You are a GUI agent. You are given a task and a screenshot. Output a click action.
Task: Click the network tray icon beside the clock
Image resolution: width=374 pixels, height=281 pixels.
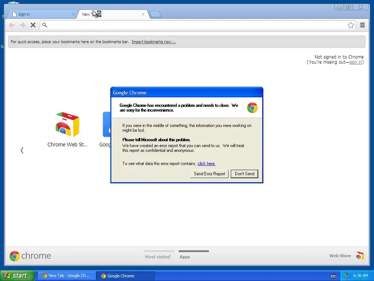pos(347,276)
